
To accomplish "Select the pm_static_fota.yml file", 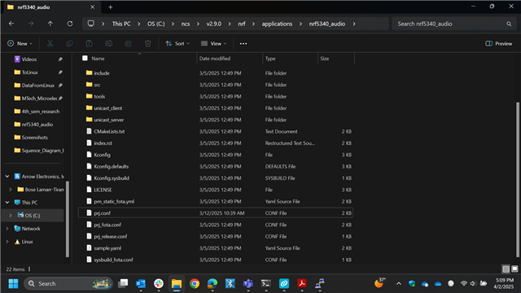I will [x=215, y=201].
